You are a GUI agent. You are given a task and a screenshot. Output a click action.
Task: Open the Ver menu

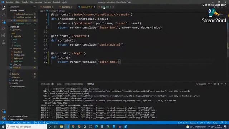(32, 2)
